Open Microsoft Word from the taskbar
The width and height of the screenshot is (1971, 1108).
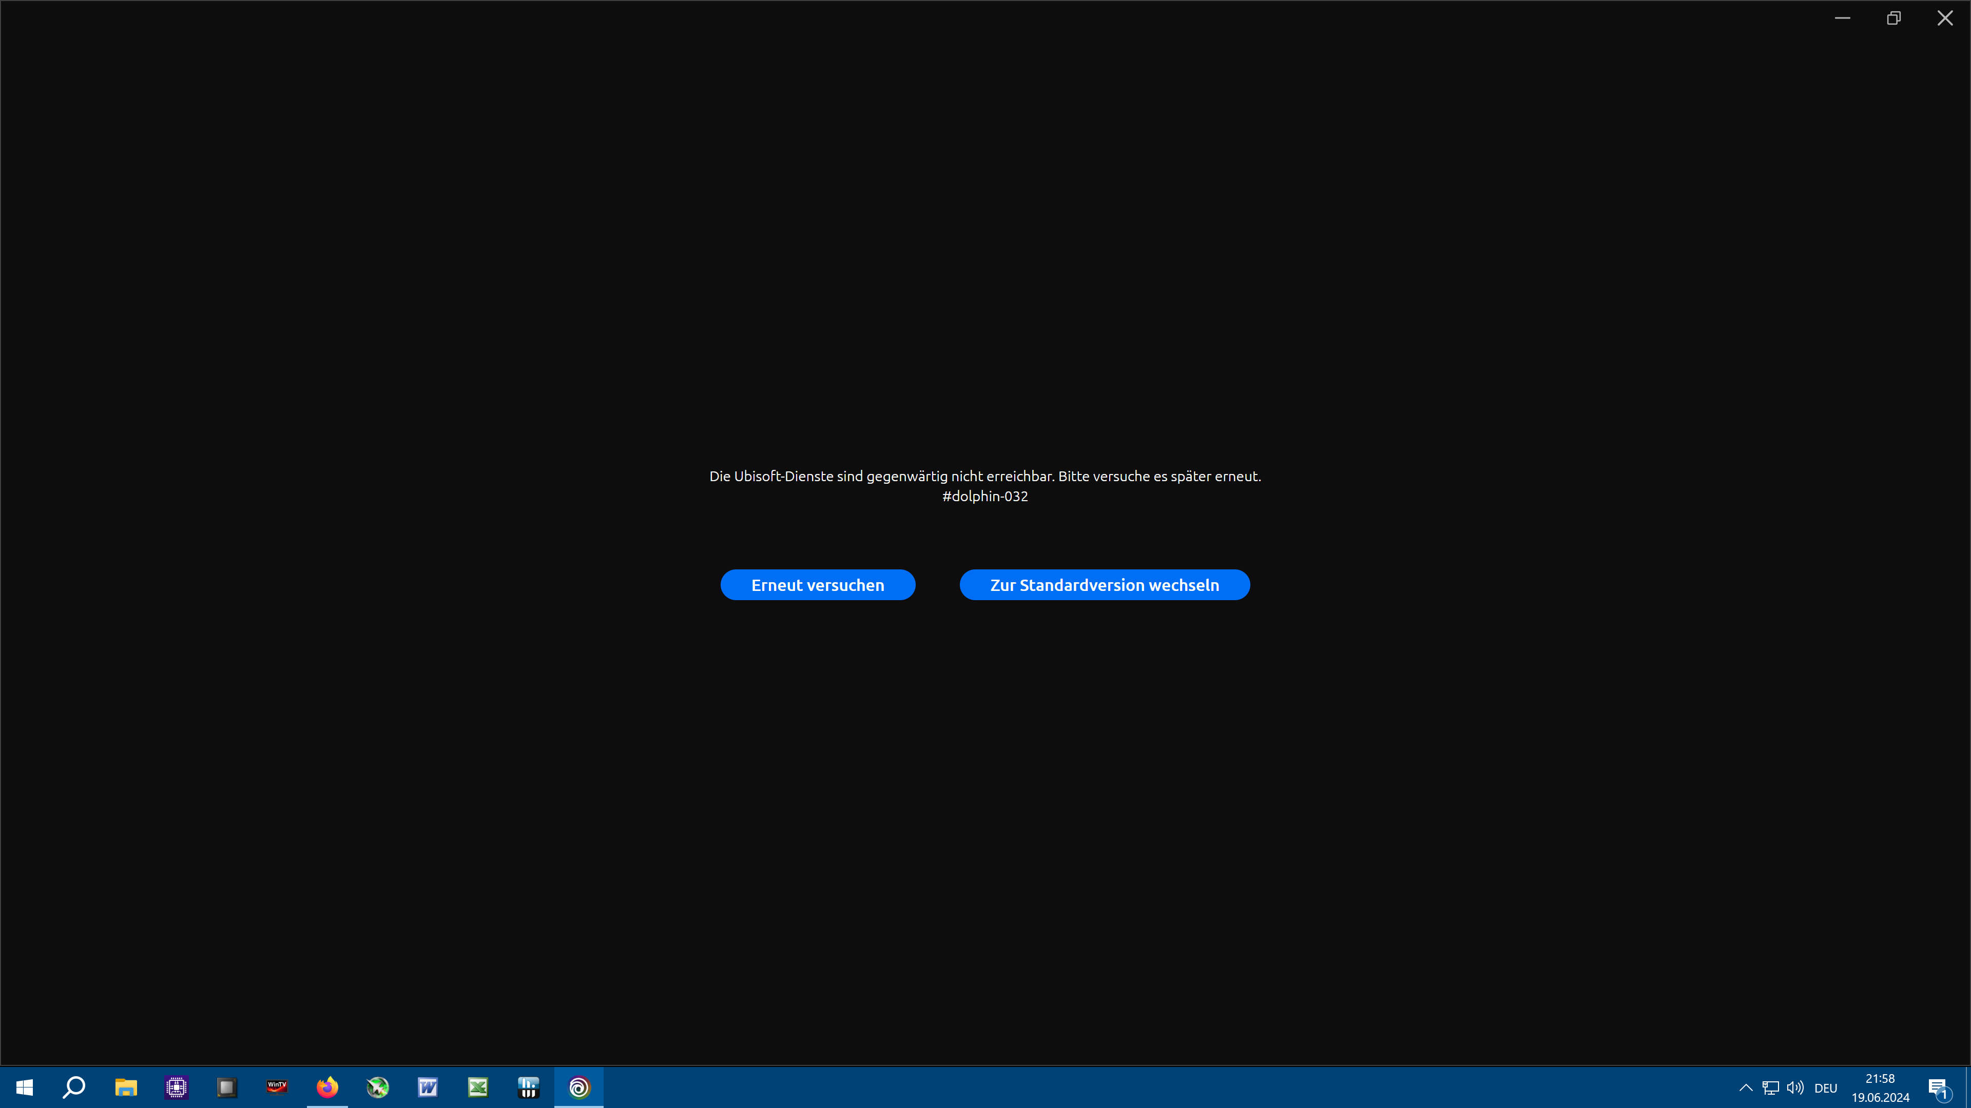tap(427, 1086)
